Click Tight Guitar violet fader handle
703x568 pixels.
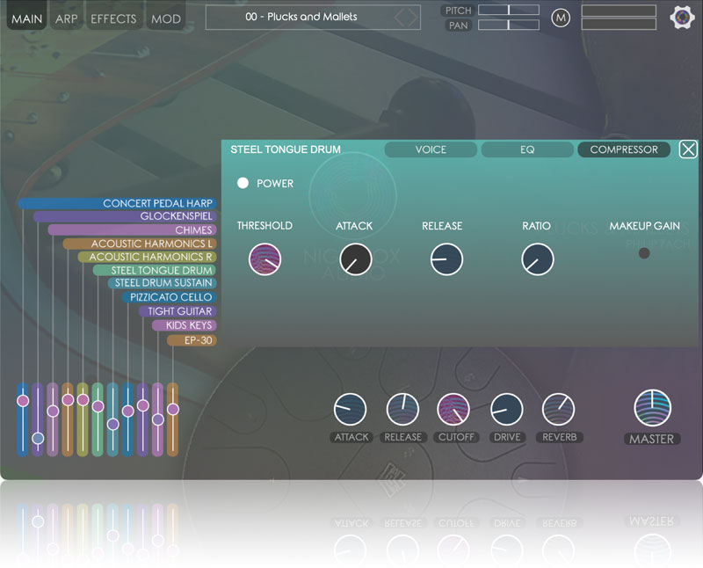[143, 405]
